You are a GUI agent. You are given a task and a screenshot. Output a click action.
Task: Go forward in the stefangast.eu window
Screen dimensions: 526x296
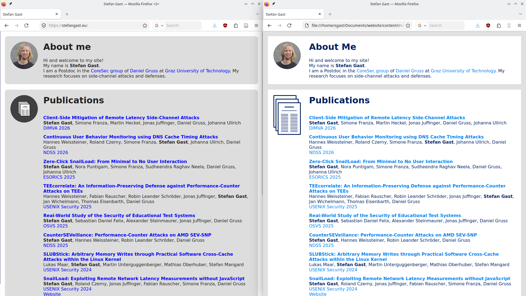[16, 25]
